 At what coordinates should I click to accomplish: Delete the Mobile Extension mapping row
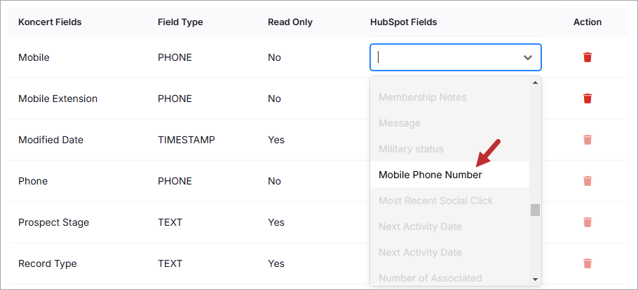coord(587,99)
